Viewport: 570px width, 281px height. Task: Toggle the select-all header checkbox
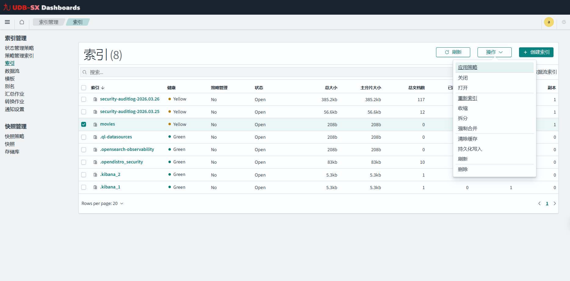[x=84, y=88]
